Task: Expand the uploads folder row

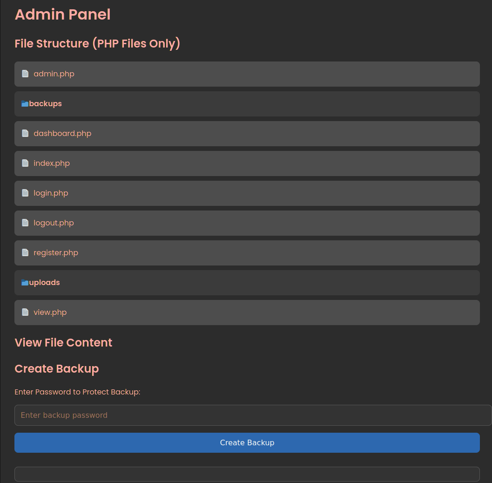Action: 45,283
